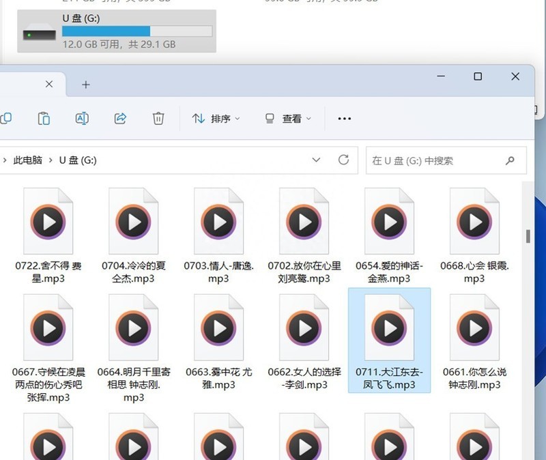
Task: Click the Delete trash icon
Action: click(158, 118)
